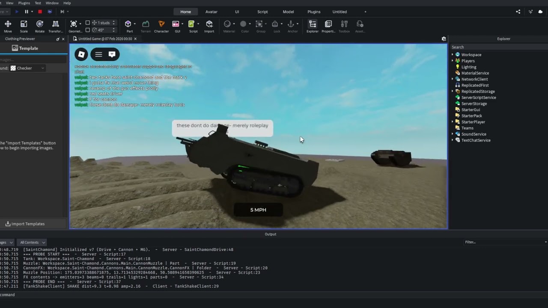
Task: Expand the Workspace tree node
Action: tap(453, 55)
